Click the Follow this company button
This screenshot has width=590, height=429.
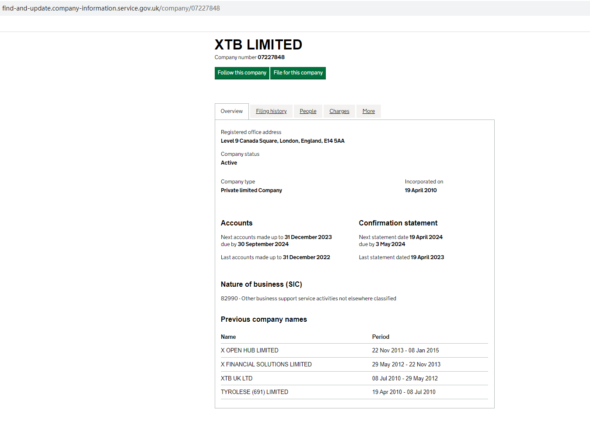pyautogui.click(x=242, y=73)
